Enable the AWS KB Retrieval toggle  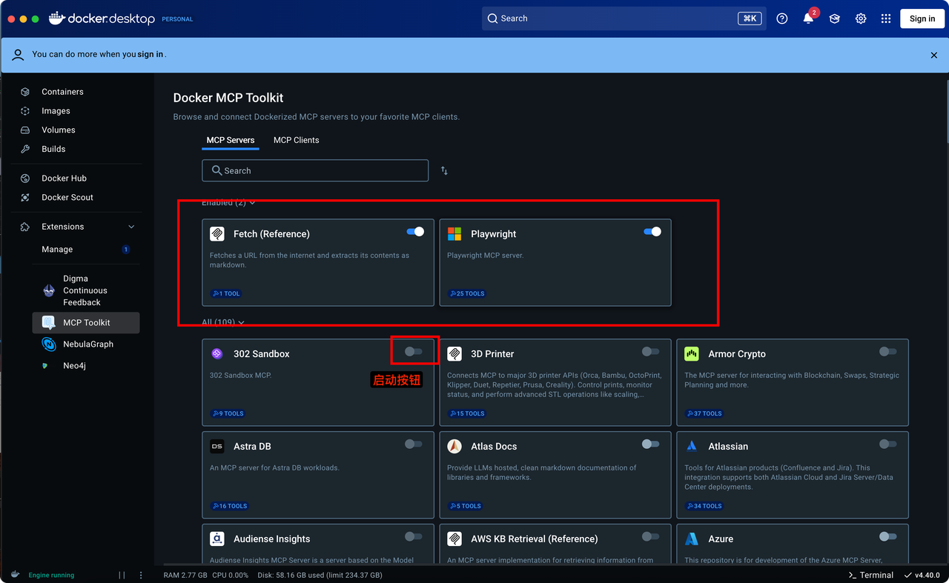pyautogui.click(x=651, y=536)
